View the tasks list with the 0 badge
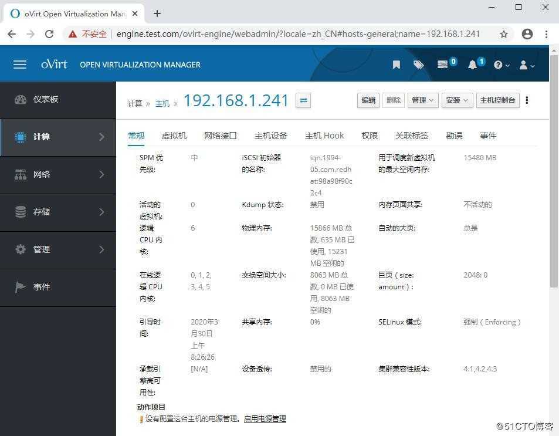Viewport: 559px width, 436px height. pos(442,65)
